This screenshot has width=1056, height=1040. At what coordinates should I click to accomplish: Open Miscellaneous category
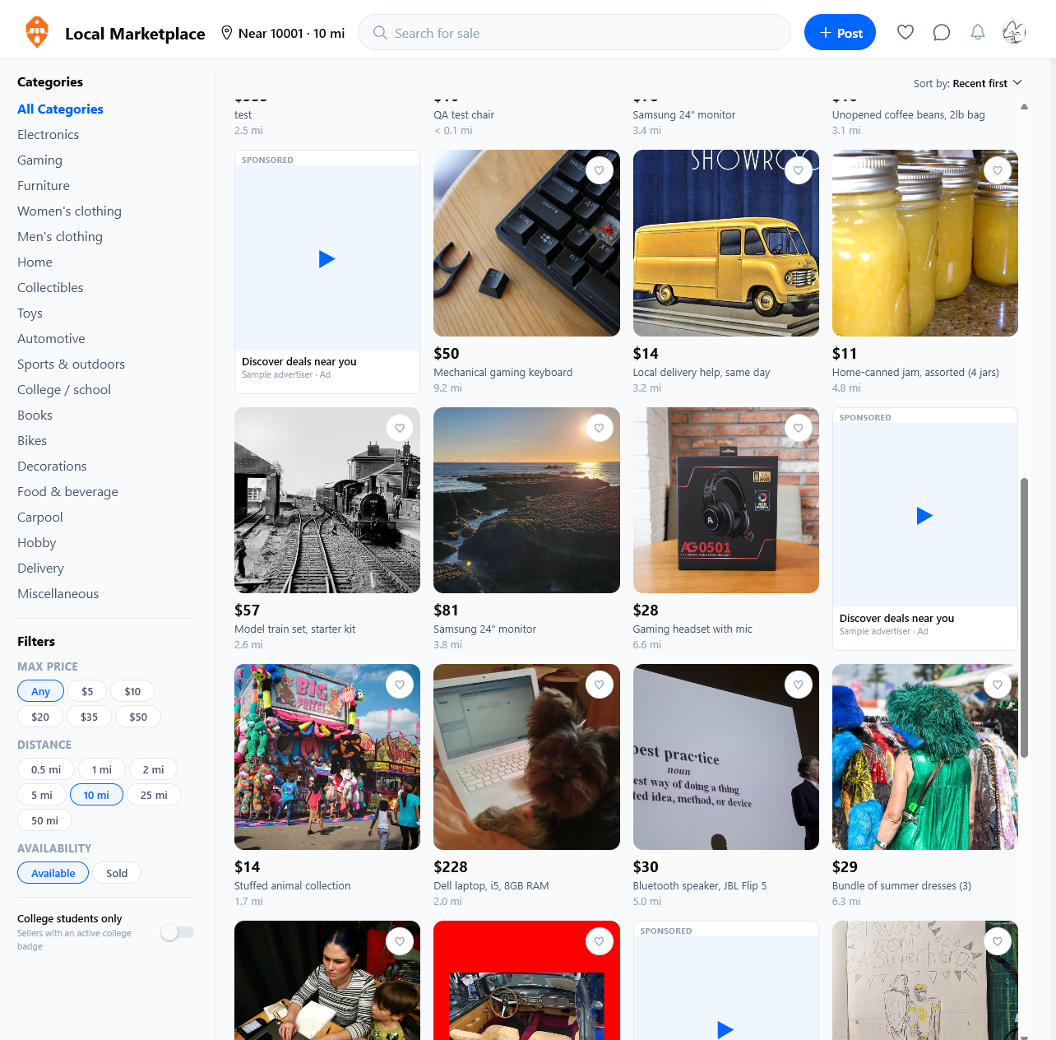58,593
